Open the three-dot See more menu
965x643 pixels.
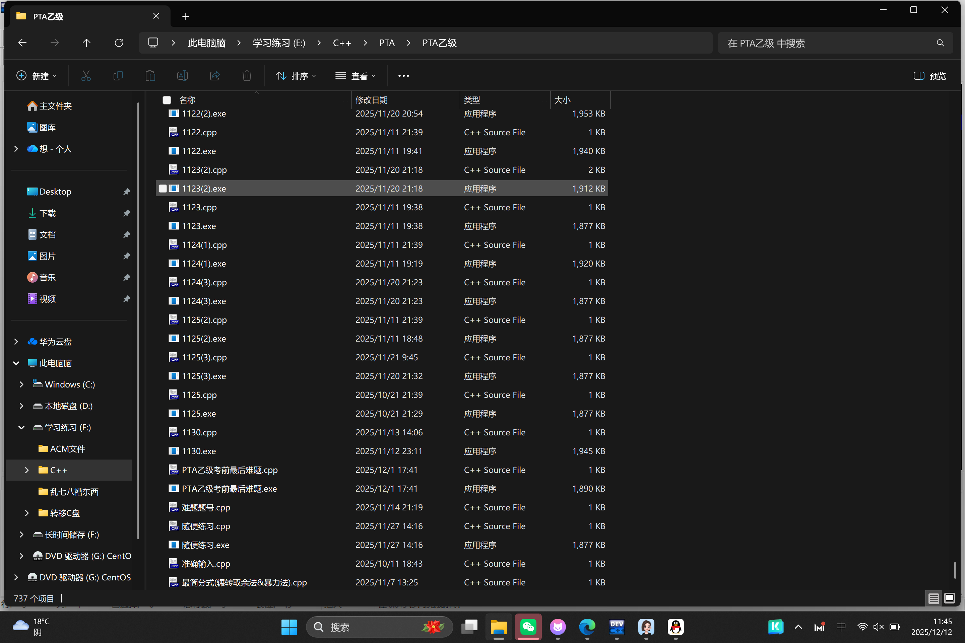(403, 76)
